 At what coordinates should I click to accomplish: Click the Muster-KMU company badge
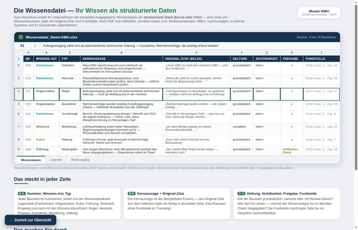[319, 13]
